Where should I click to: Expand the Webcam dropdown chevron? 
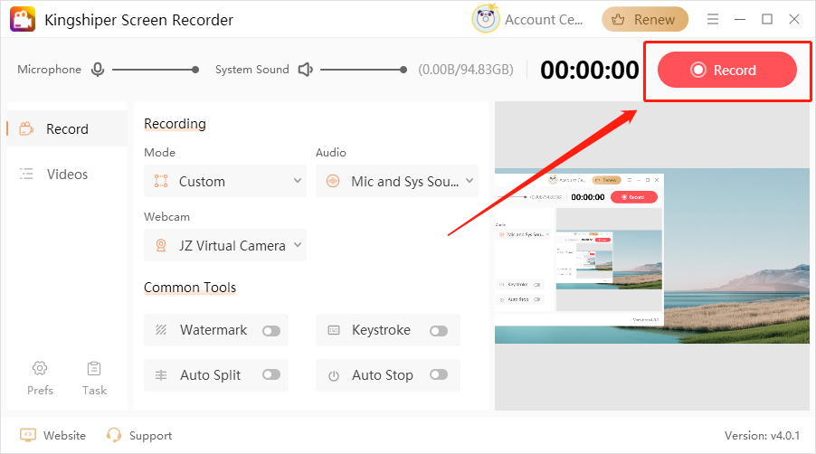[x=297, y=244]
